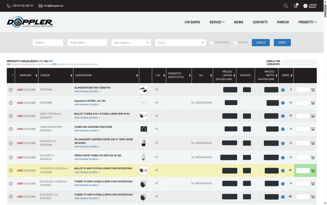The width and height of the screenshot is (327, 205).
Task: Focus the CERCA TRA I RISULTATI filter field
Action: (300, 63)
